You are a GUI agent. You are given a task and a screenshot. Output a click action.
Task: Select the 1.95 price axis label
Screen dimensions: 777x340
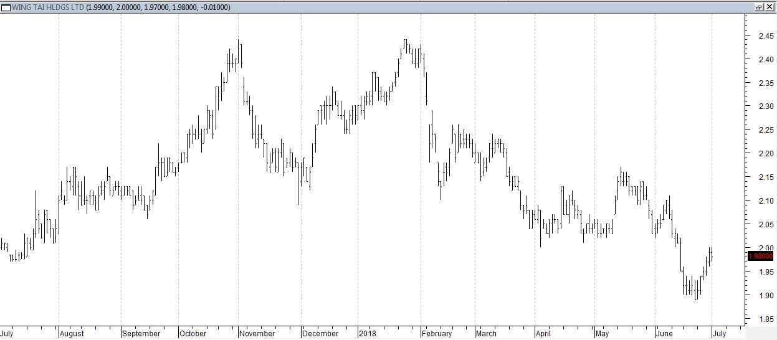pos(766,272)
